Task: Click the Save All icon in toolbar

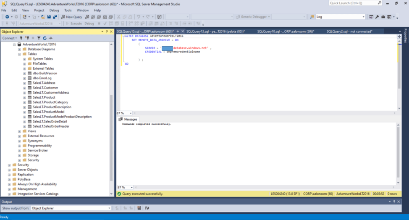Action: tap(55, 17)
